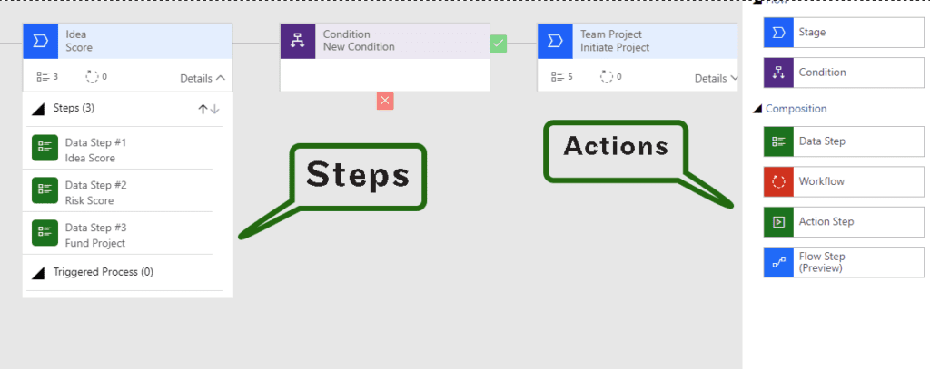Collapse the Composition section
930x369 pixels.
757,109
